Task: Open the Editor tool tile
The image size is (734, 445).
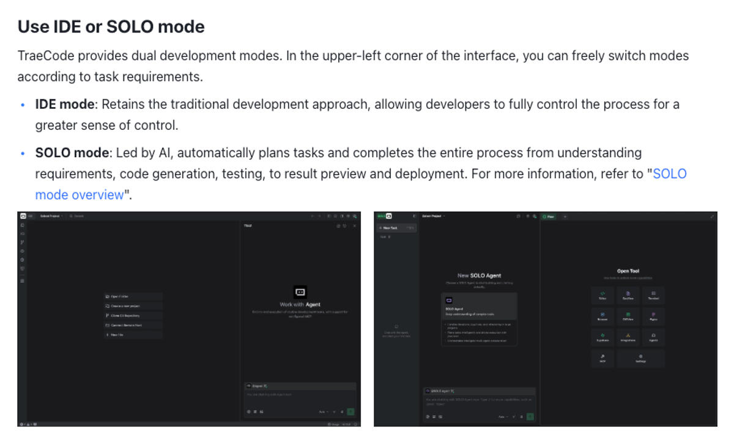Action: point(602,296)
